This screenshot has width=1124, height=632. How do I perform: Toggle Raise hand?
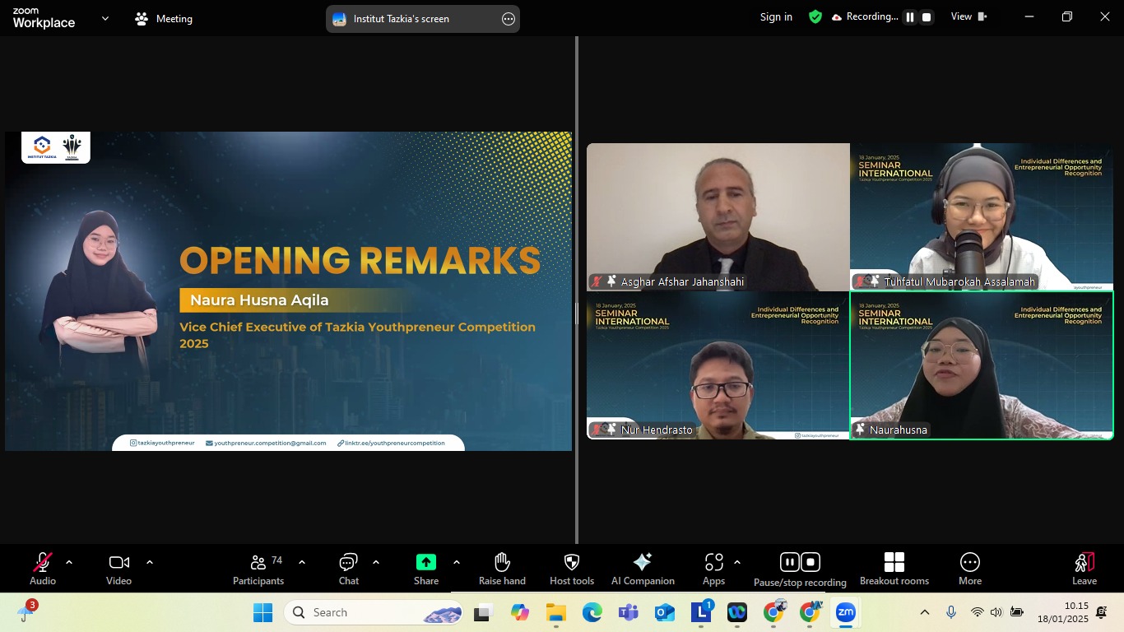pos(502,569)
